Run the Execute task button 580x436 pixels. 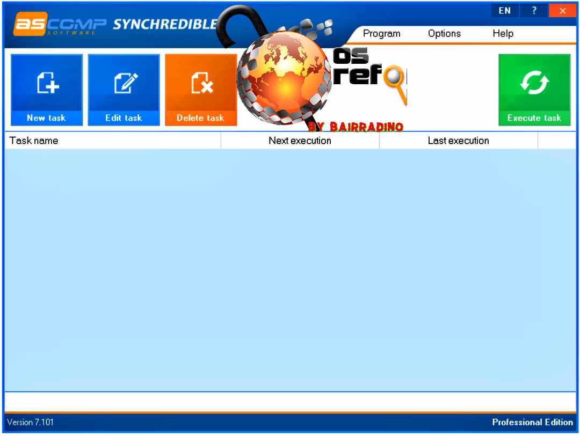tap(534, 90)
